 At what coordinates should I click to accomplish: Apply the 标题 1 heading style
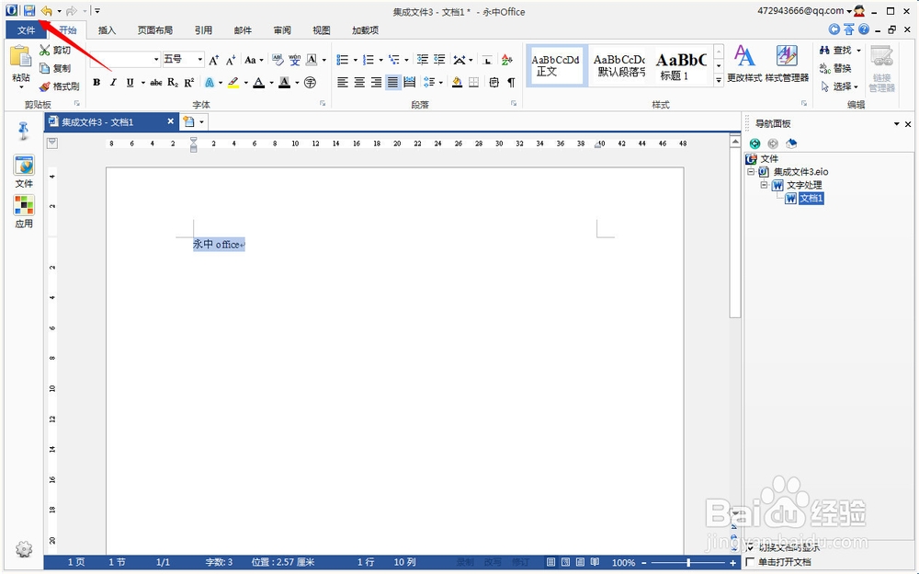click(681, 65)
